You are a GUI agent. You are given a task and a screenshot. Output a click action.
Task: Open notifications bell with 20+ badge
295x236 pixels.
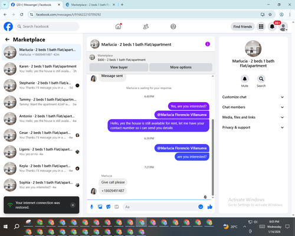272,27
